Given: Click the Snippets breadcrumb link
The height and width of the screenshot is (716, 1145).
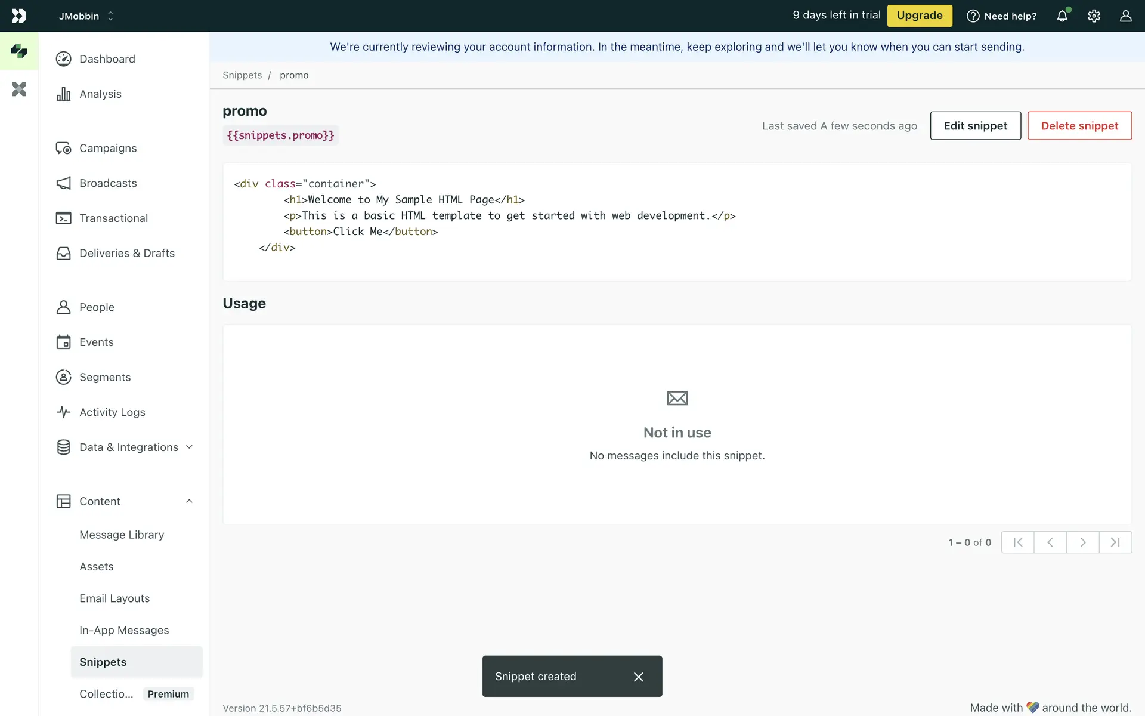Looking at the screenshot, I should [x=242, y=75].
